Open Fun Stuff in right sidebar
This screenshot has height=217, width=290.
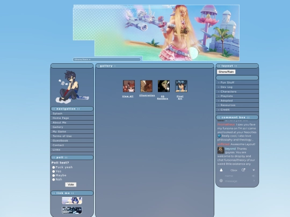(237, 83)
